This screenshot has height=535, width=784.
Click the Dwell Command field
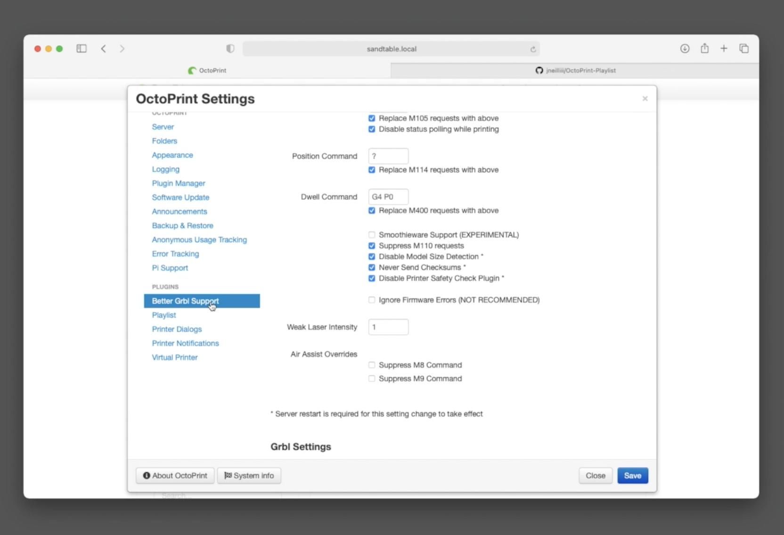coord(388,197)
